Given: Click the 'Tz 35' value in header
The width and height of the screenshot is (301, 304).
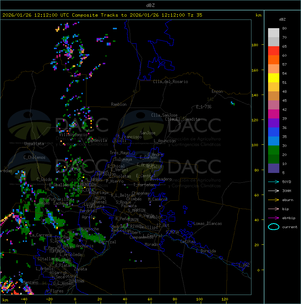Looking at the screenshot, I should pyautogui.click(x=195, y=15).
